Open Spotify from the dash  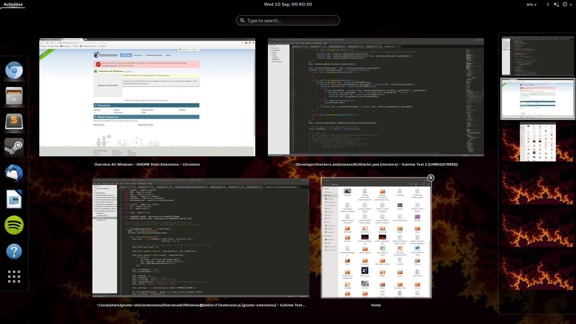point(14,225)
